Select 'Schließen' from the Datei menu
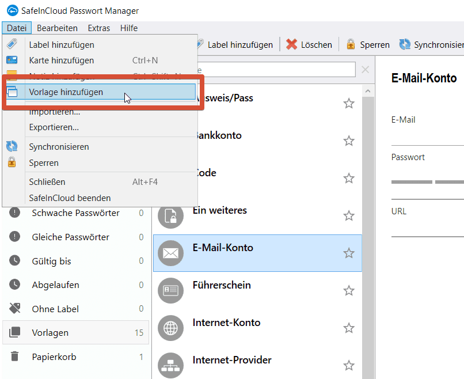 (101, 182)
